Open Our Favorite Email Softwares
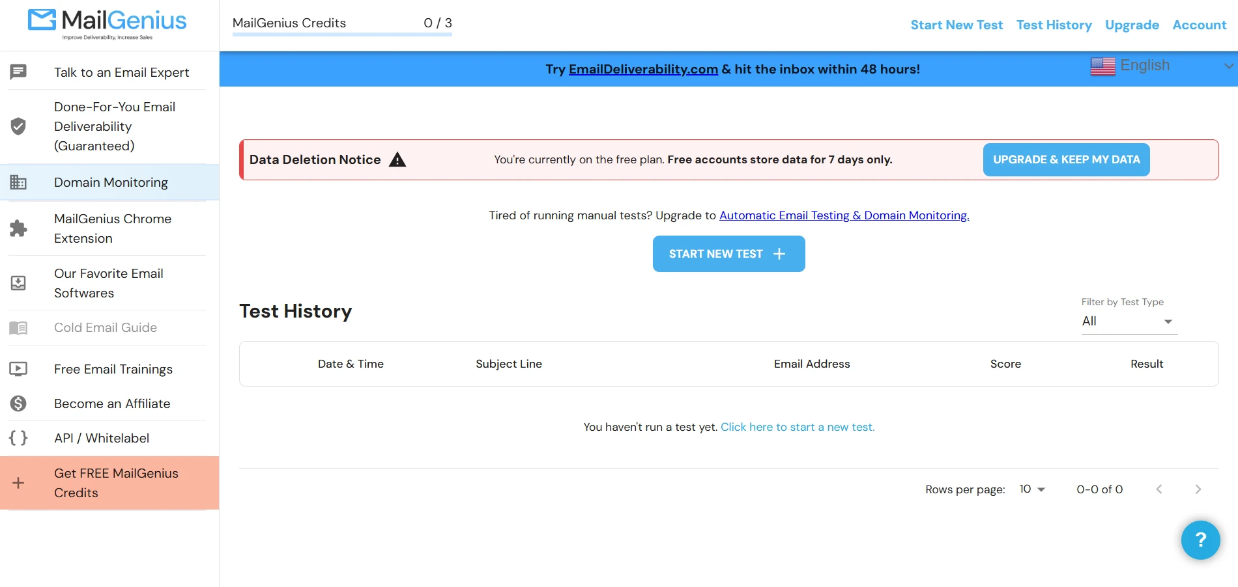The width and height of the screenshot is (1238, 587). click(x=109, y=283)
